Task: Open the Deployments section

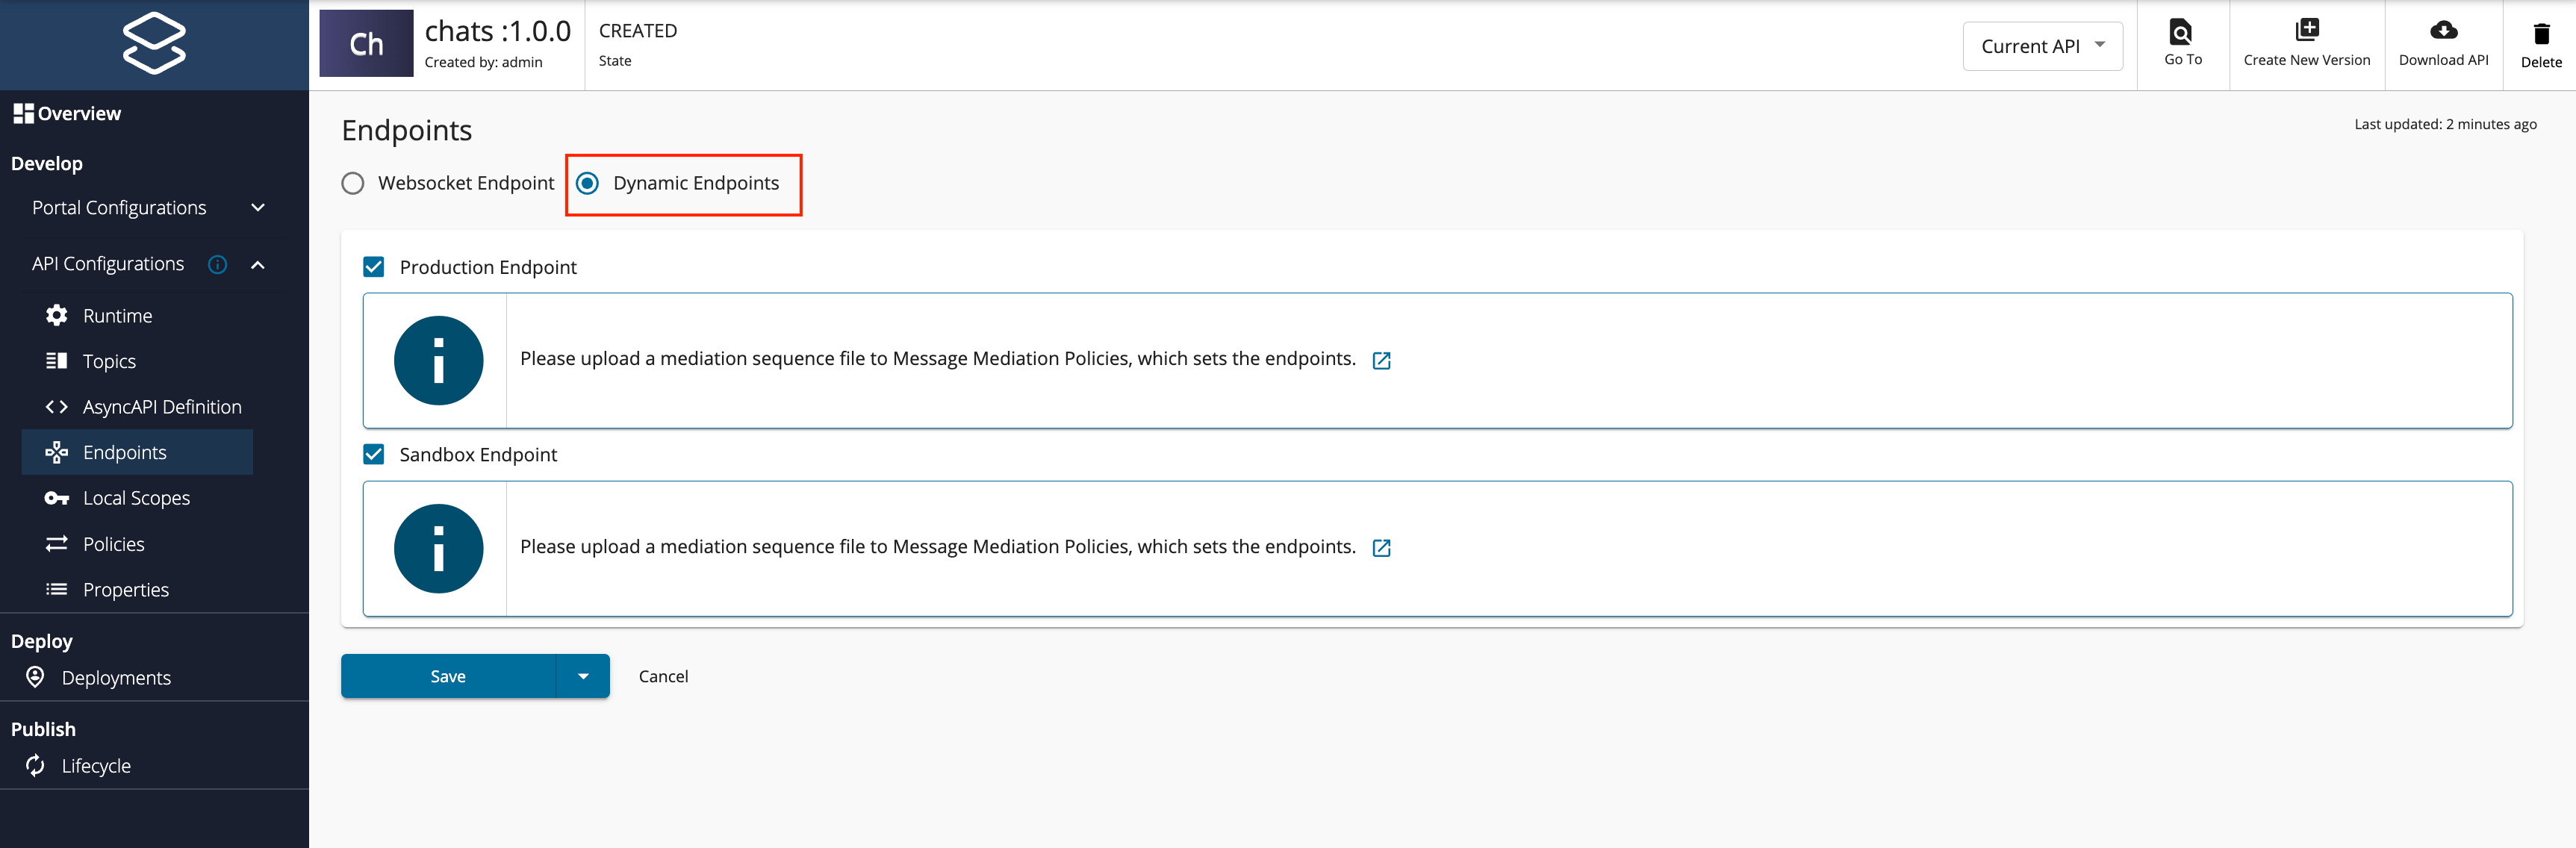Action: [117, 677]
